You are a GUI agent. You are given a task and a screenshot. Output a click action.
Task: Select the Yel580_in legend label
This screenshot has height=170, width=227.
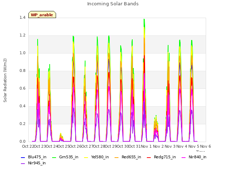[x=100, y=157]
